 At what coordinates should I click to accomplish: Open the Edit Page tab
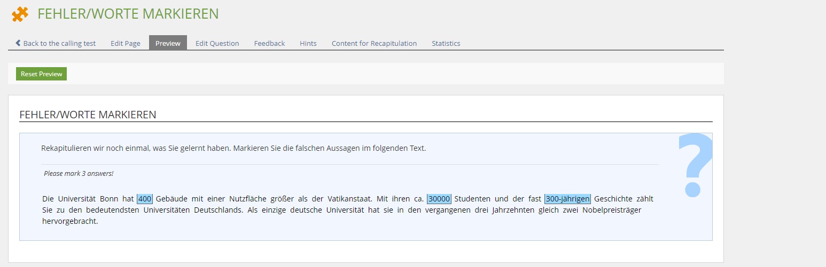[125, 43]
